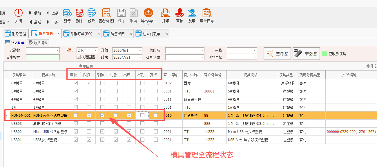Open the 结束 date picker 2026/7/31
This screenshot has width=377, height=167.
tap(140, 57)
